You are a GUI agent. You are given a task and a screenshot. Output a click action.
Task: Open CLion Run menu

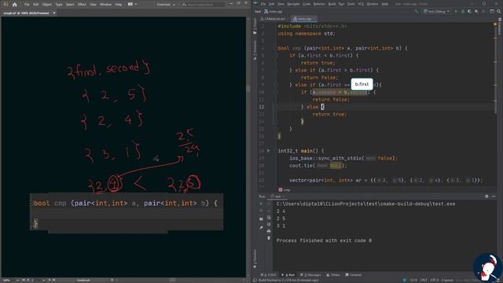pyautogui.click(x=341, y=4)
